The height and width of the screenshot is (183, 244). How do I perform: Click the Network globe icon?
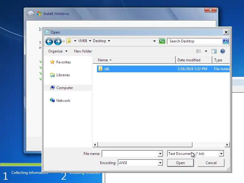coord(52,100)
